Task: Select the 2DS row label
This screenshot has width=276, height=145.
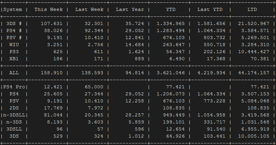Action: pos(14,108)
